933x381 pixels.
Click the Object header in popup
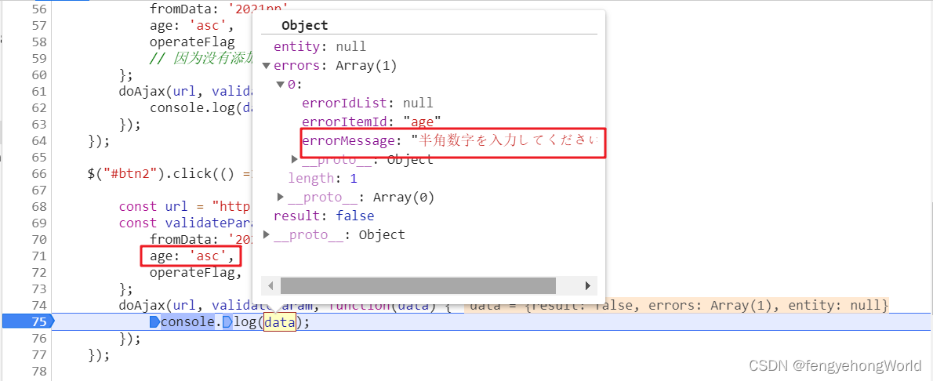click(x=305, y=25)
